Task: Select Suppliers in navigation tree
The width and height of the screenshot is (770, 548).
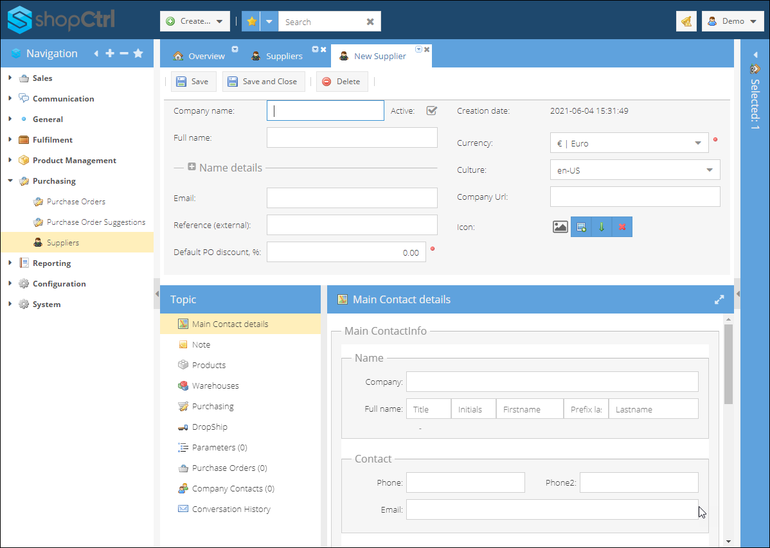Action: pyautogui.click(x=77, y=243)
